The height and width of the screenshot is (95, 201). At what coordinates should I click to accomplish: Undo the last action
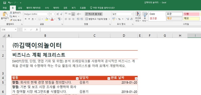[9, 3]
